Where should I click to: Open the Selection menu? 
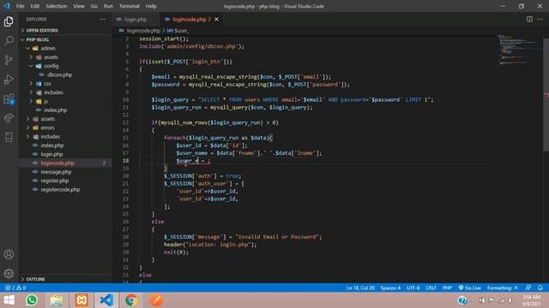point(56,6)
